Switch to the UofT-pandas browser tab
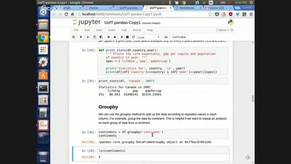This screenshot has height=164, width=291. (x=128, y=8)
